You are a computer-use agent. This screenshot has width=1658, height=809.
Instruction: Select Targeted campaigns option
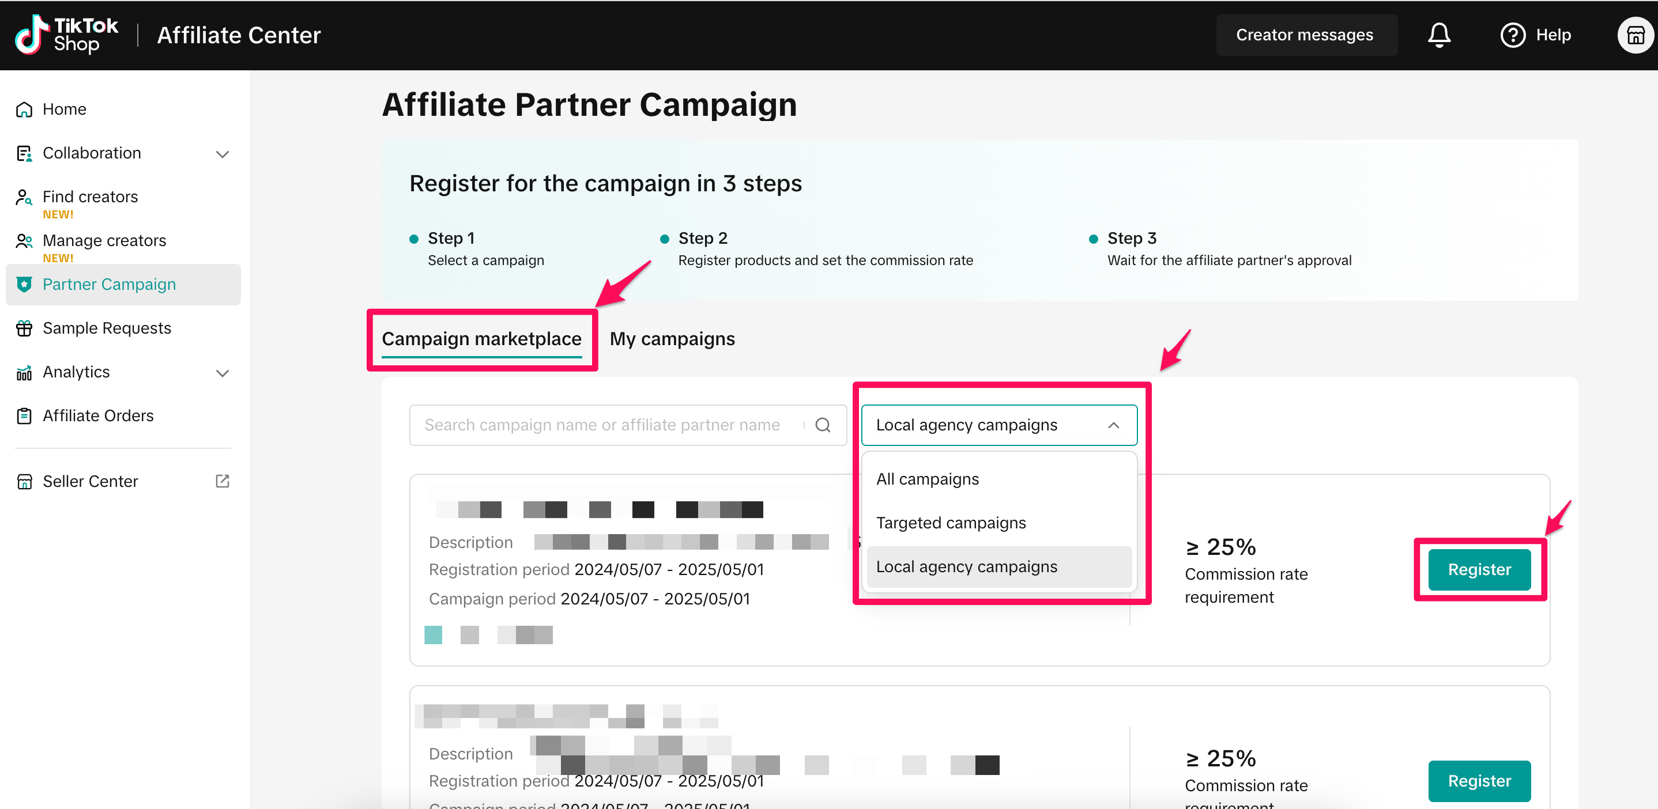tap(951, 523)
